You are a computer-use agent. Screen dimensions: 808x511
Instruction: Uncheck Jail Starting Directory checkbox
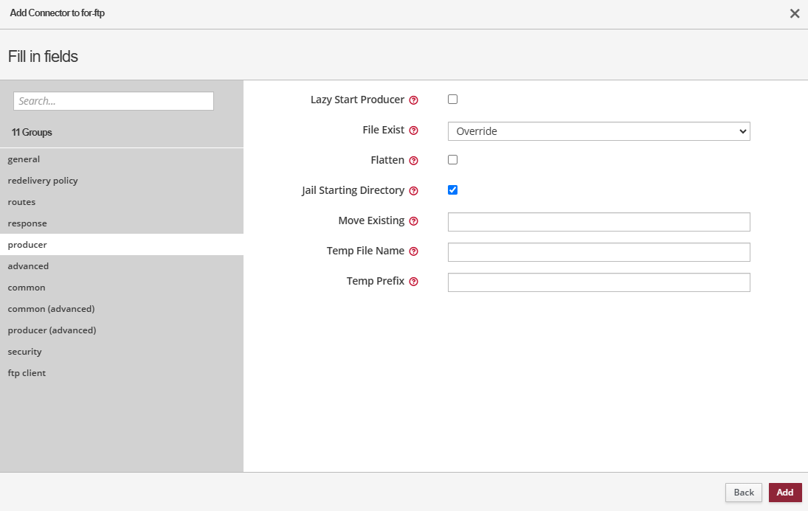(x=453, y=190)
